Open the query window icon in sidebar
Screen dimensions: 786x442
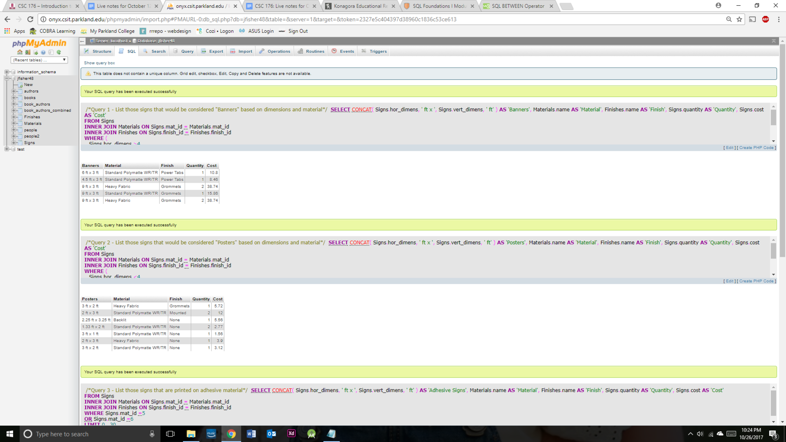[x=36, y=52]
